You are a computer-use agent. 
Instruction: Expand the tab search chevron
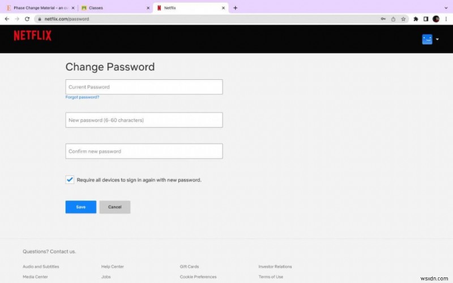446,8
